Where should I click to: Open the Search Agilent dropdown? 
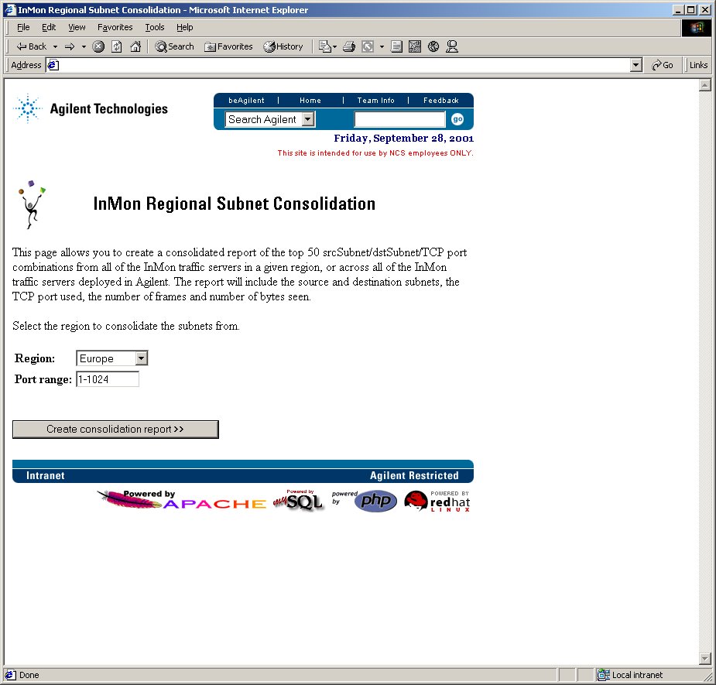click(307, 119)
